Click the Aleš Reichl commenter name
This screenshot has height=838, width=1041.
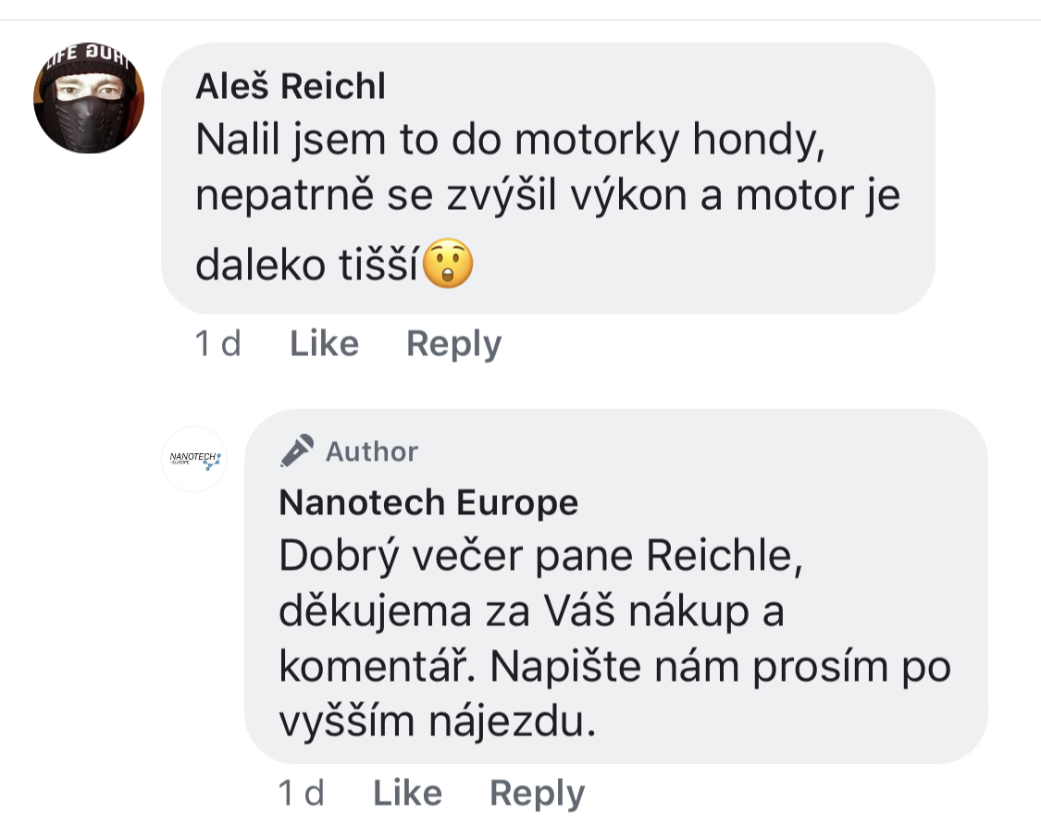291,87
